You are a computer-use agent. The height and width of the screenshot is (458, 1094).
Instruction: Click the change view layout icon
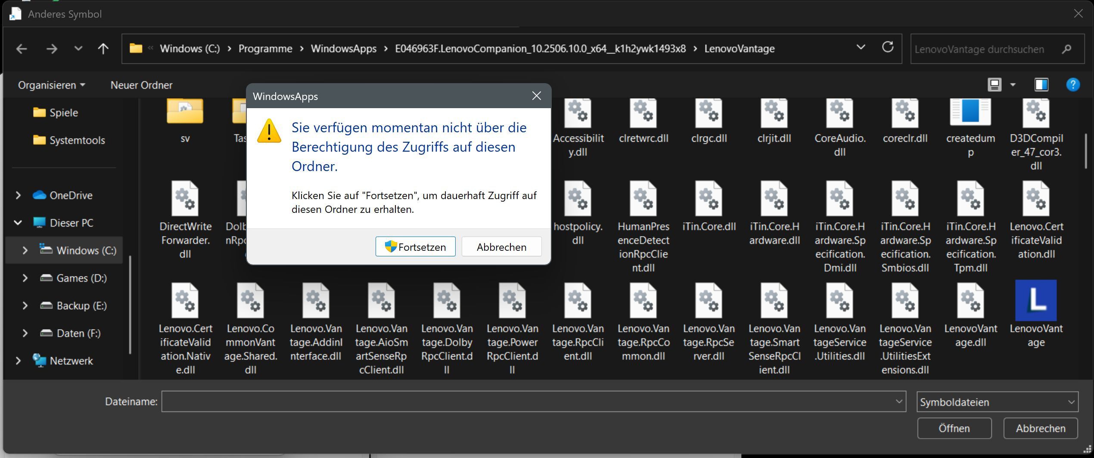(x=994, y=85)
